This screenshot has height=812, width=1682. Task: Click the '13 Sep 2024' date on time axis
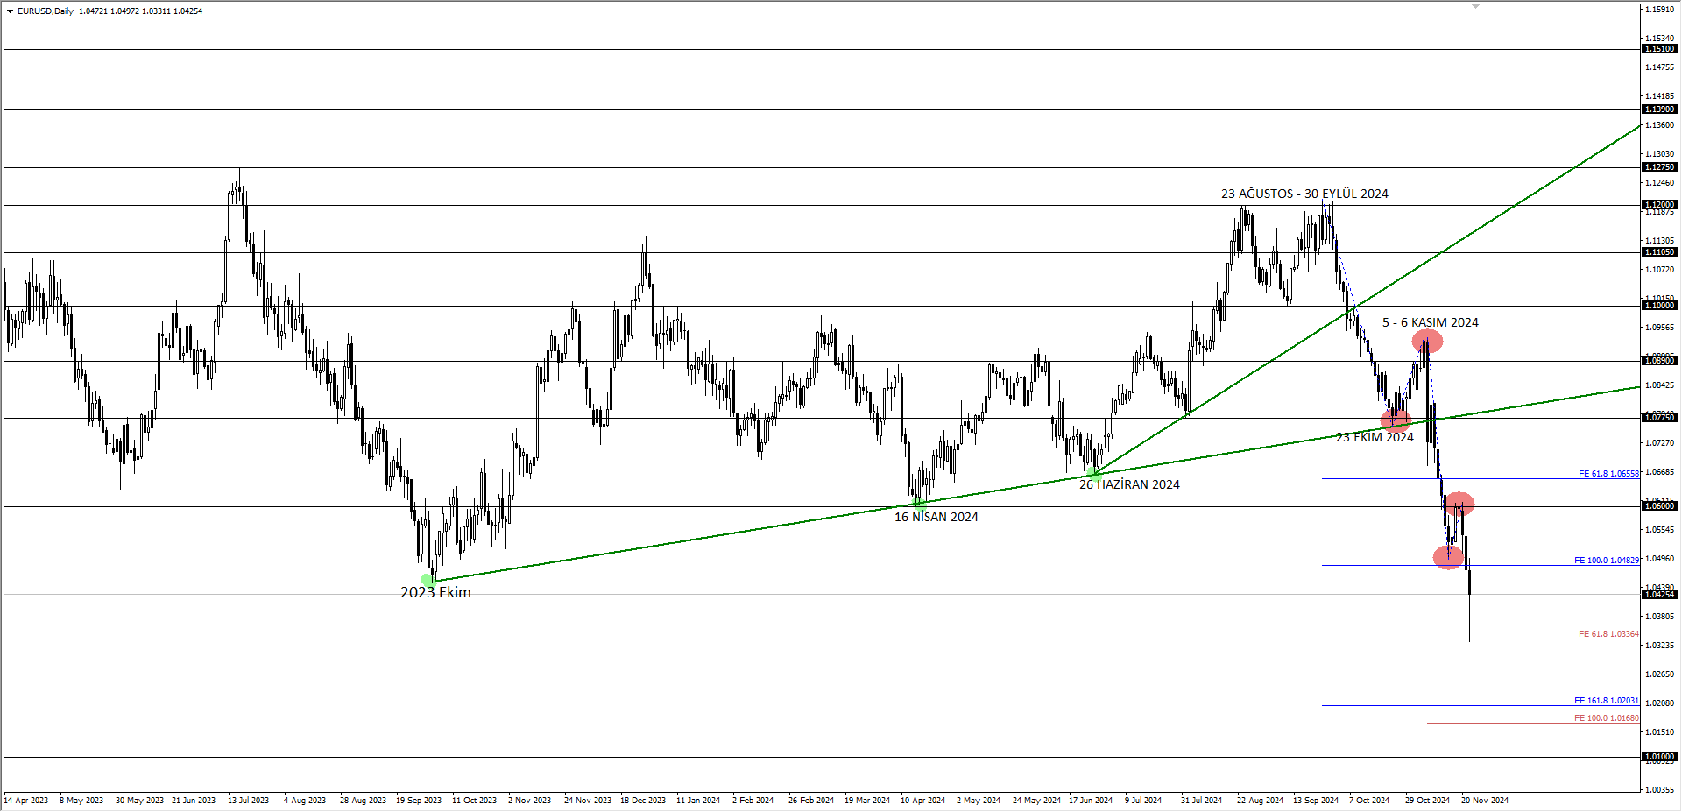tap(1316, 801)
